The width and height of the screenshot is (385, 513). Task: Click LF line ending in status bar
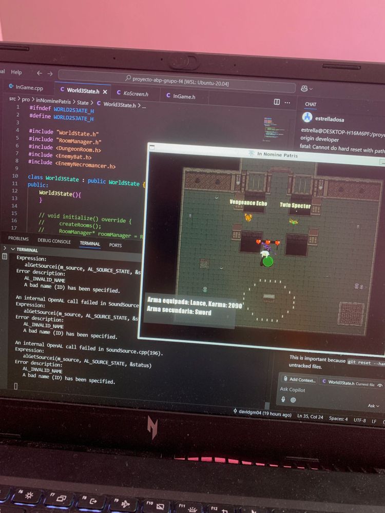tap(374, 421)
